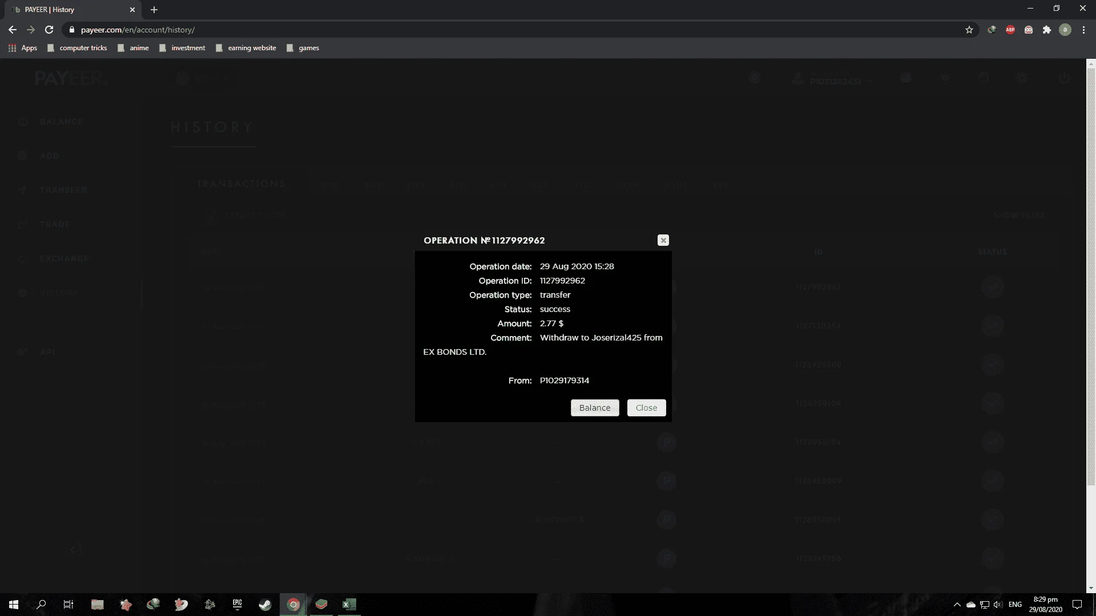Select EXCHANGE in the dimmed sidebar
Screen dimensions: 1096x616
[65, 258]
